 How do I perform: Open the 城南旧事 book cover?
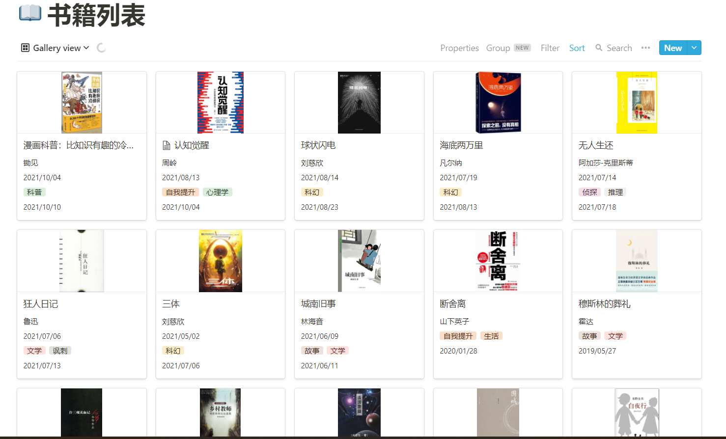359,261
